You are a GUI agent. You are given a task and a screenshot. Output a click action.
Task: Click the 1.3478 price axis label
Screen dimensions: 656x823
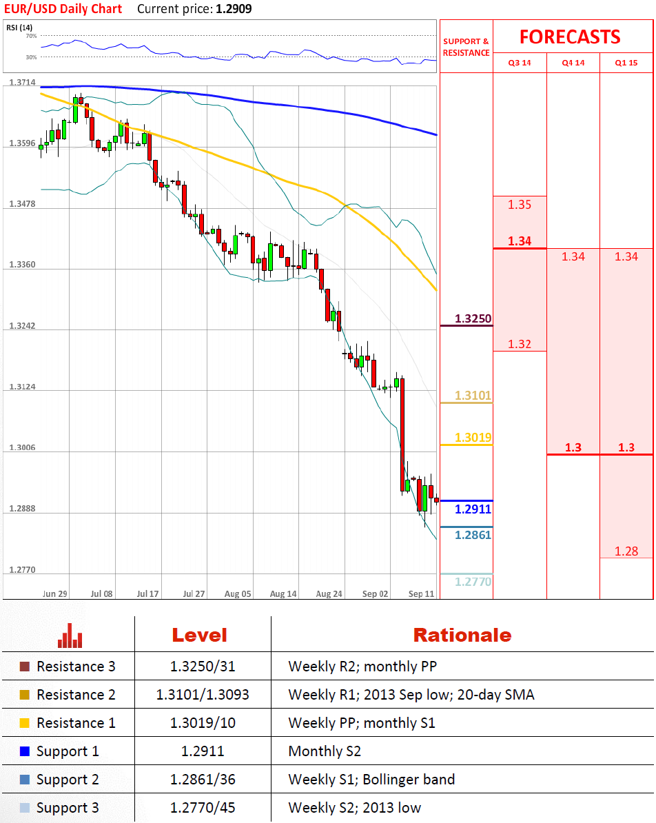point(23,203)
